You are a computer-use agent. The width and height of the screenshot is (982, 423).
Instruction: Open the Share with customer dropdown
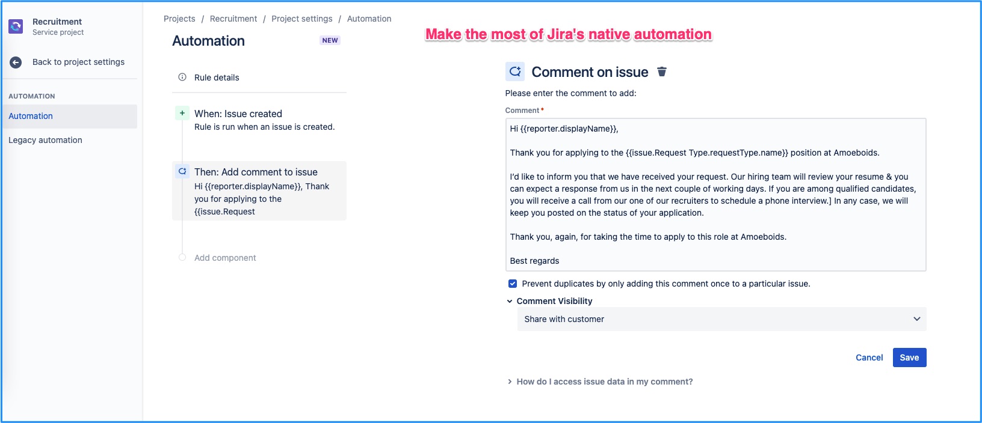coord(721,319)
